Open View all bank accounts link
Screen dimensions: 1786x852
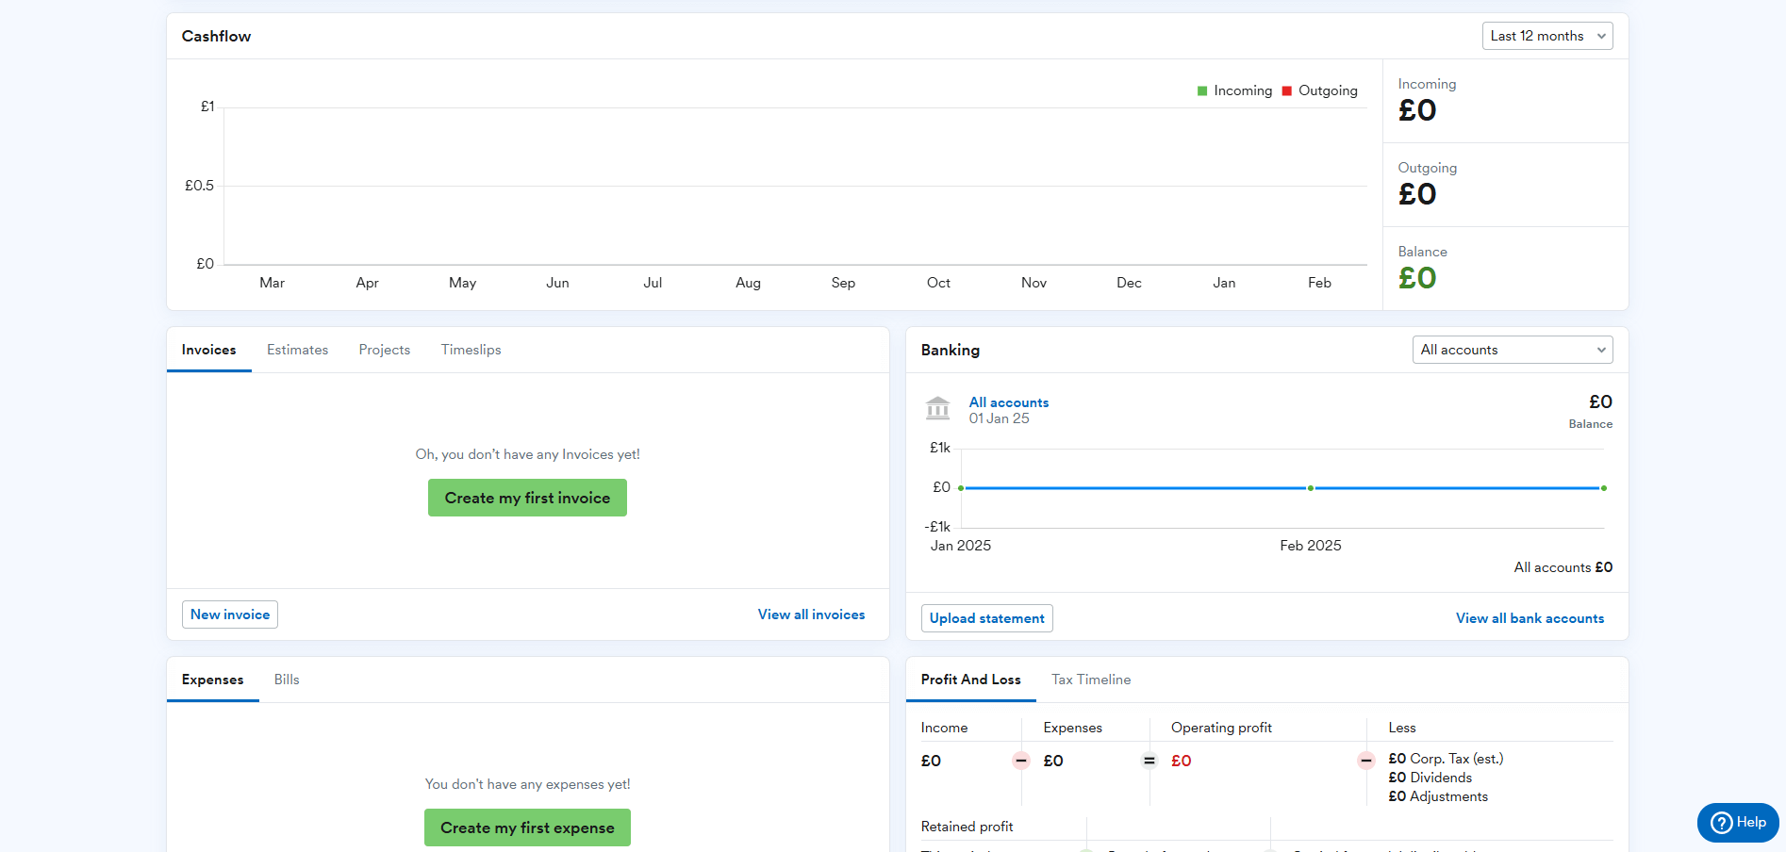tap(1530, 618)
